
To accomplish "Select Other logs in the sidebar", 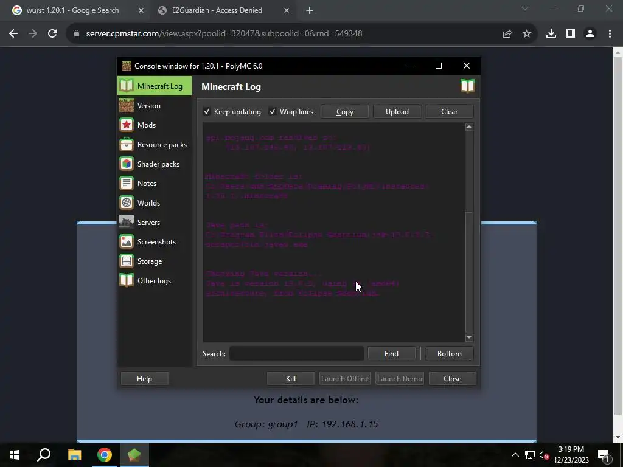I will coord(154,280).
